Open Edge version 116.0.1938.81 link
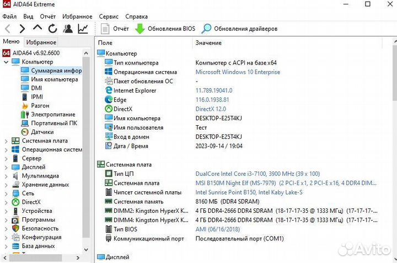397x263 pixels. (x=212, y=100)
